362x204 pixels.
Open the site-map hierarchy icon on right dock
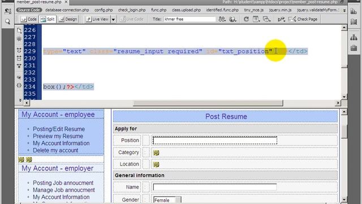pos(354,37)
